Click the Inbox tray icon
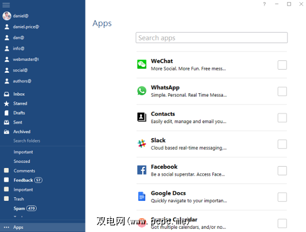 pos(6,94)
